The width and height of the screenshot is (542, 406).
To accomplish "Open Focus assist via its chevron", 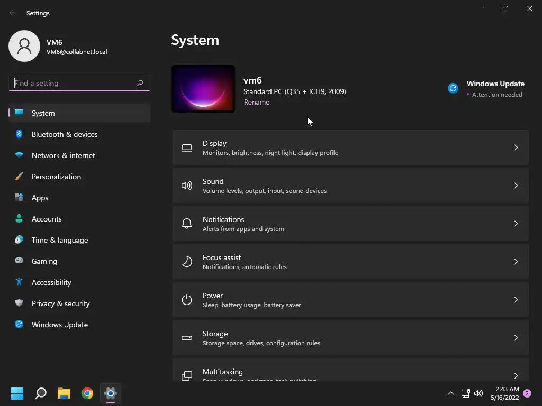I will (x=516, y=262).
